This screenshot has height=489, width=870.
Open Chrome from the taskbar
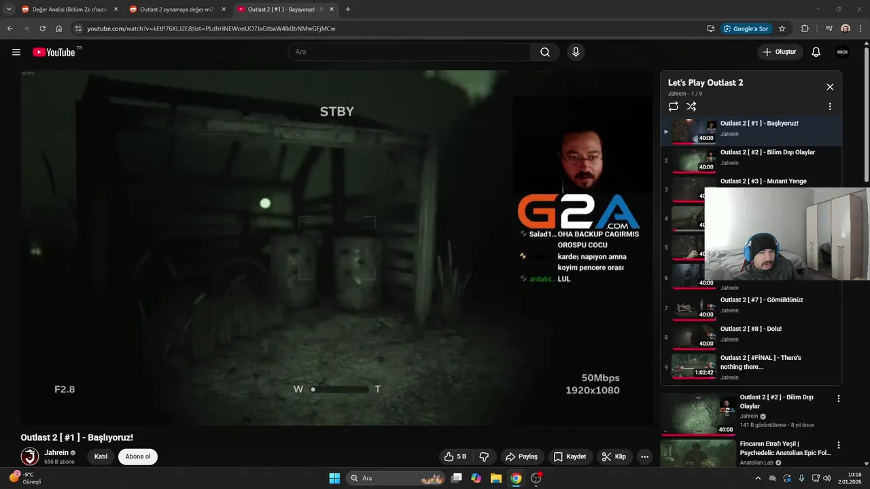(516, 478)
